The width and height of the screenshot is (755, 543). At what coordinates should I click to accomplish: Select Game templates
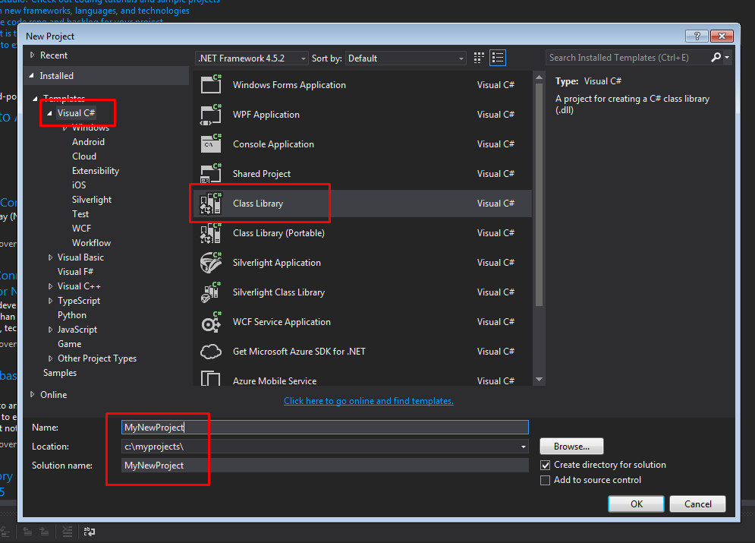tap(69, 344)
